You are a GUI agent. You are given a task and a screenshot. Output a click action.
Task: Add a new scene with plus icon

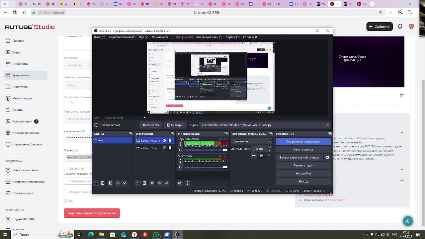point(96,183)
